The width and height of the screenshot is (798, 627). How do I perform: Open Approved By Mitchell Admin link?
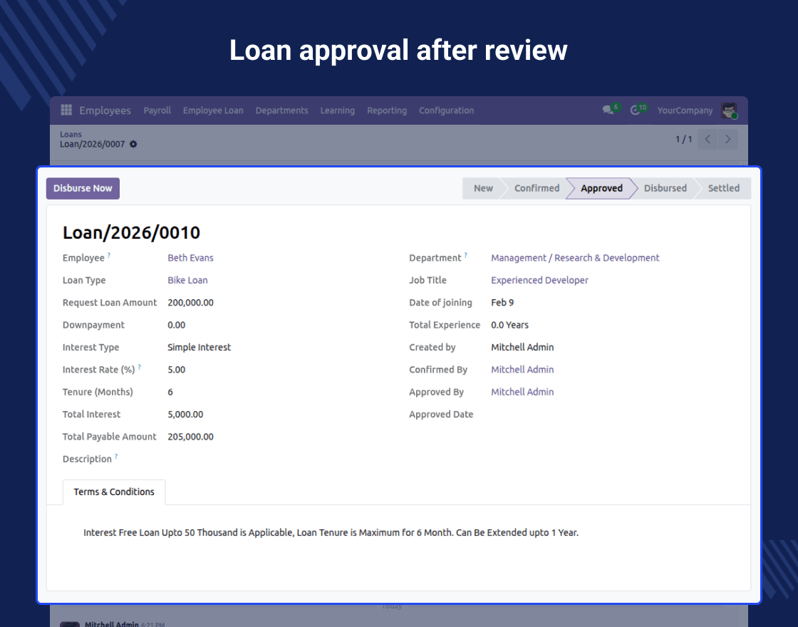pyautogui.click(x=522, y=392)
